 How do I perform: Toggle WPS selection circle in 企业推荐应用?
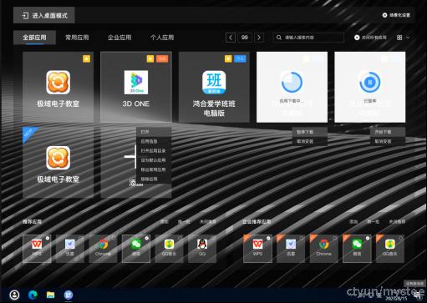pos(268,238)
